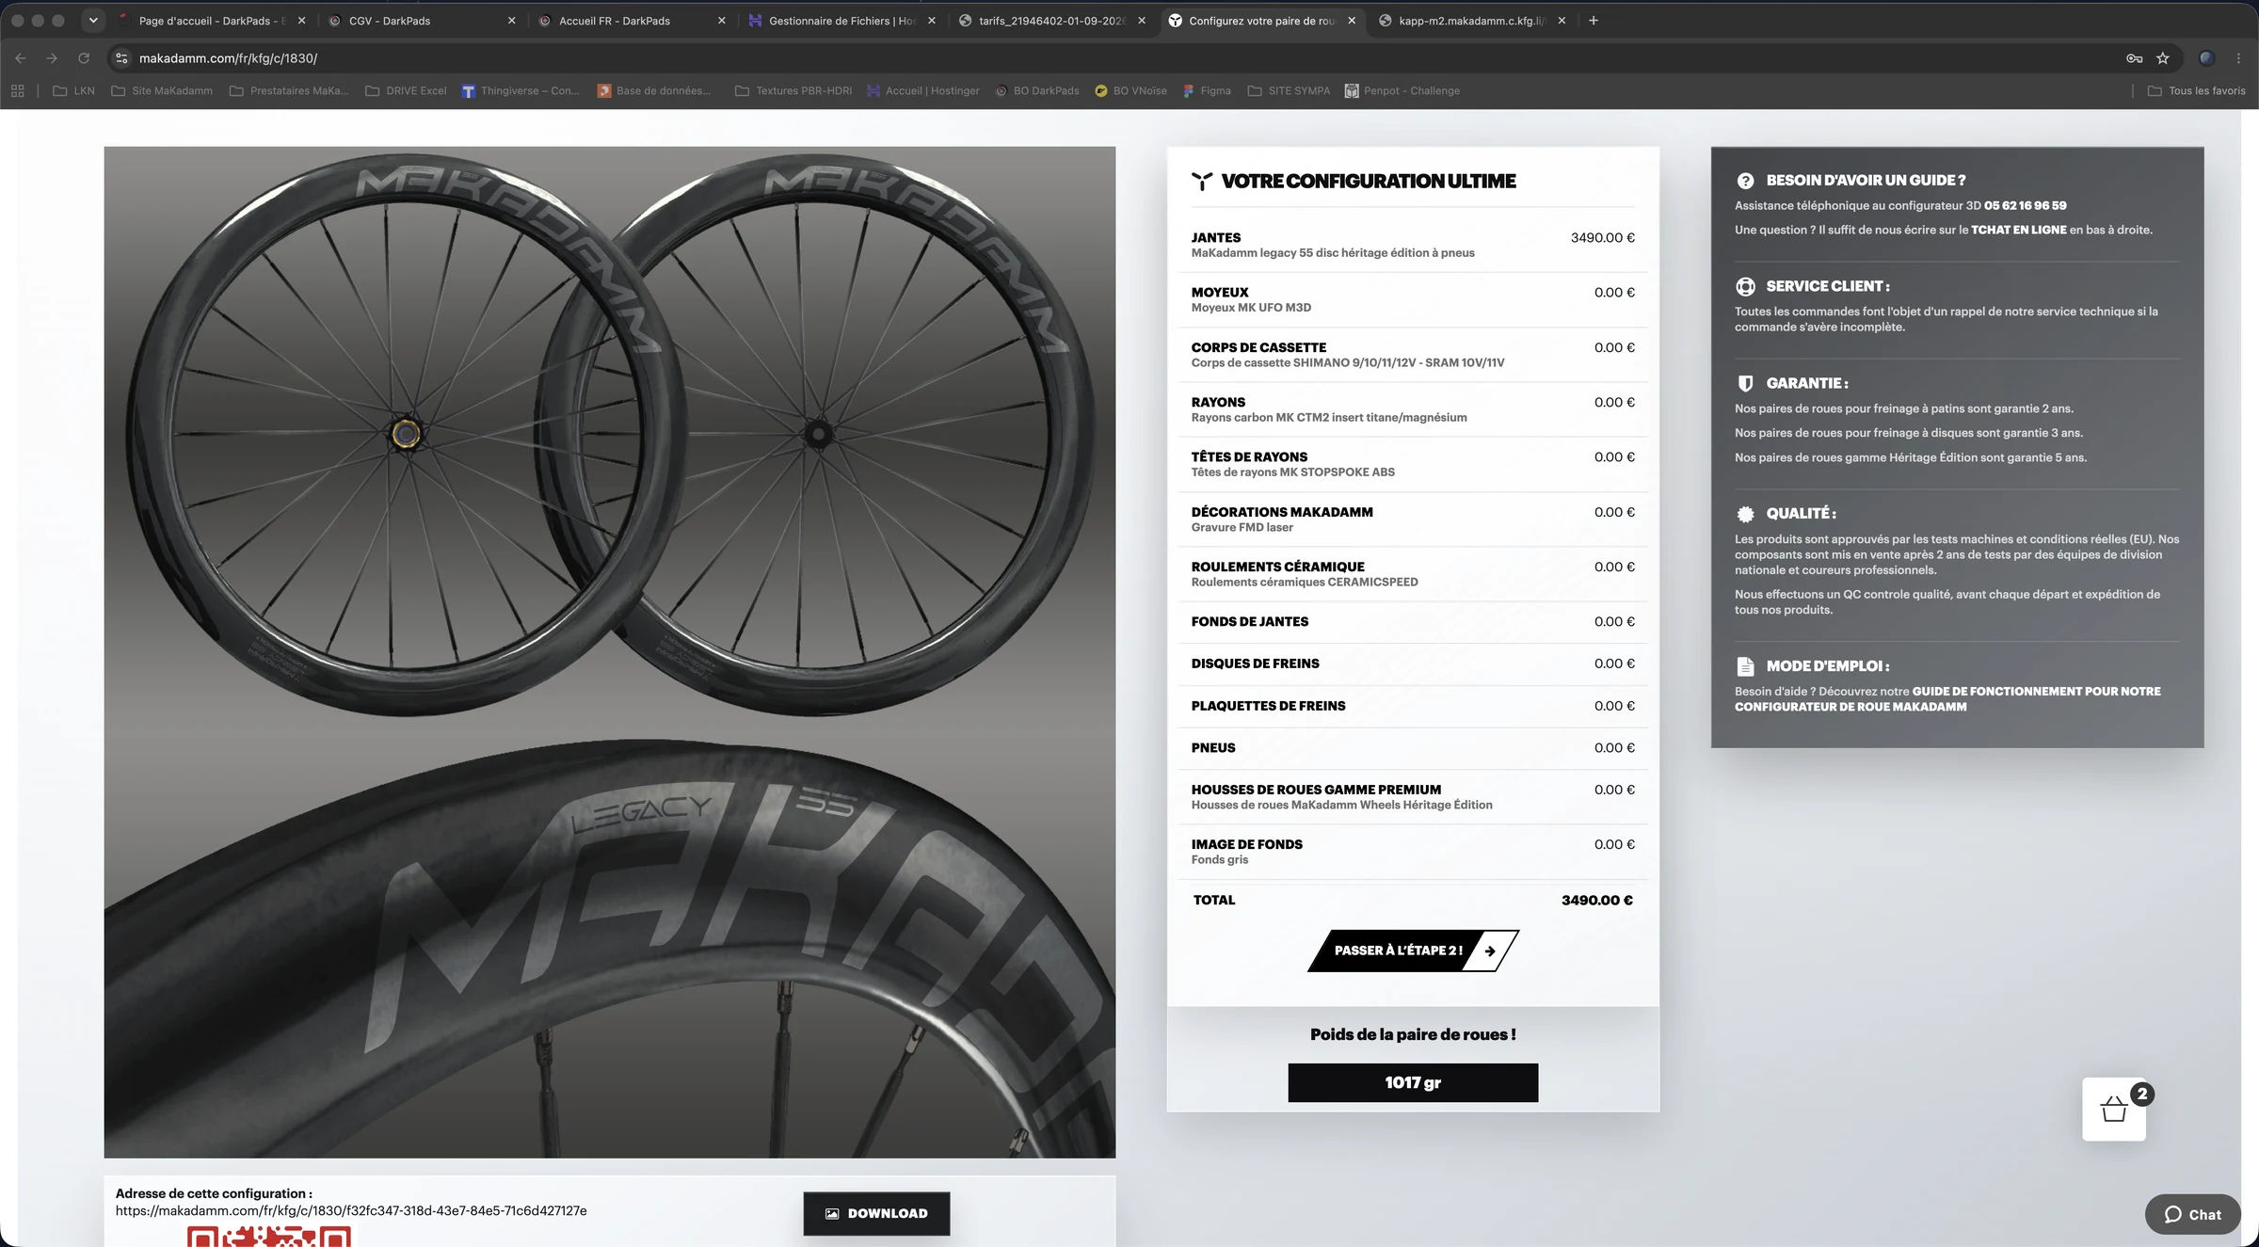Screen dimensions: 2259x1247
Task: Open the SITE SYMPA bookmark folder
Action: (x=1289, y=91)
